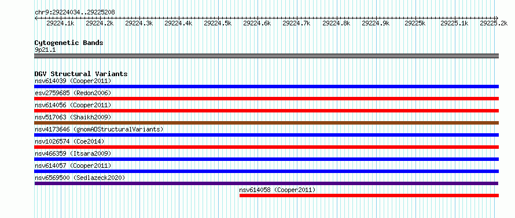Click the blue bar for nsv614039
This screenshot has width=515, height=218.
tap(266, 87)
